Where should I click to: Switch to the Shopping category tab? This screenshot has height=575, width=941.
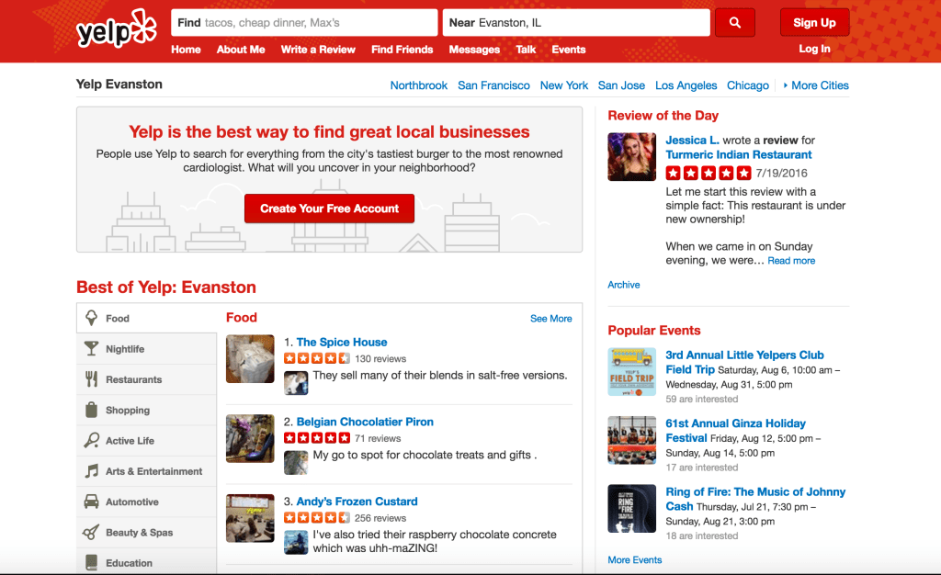(146, 410)
